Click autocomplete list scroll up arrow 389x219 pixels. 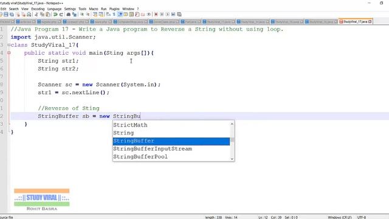click(232, 124)
